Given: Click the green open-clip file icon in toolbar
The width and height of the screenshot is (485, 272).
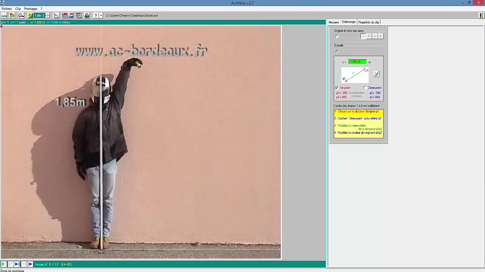Looking at the screenshot, I should pos(12,15).
